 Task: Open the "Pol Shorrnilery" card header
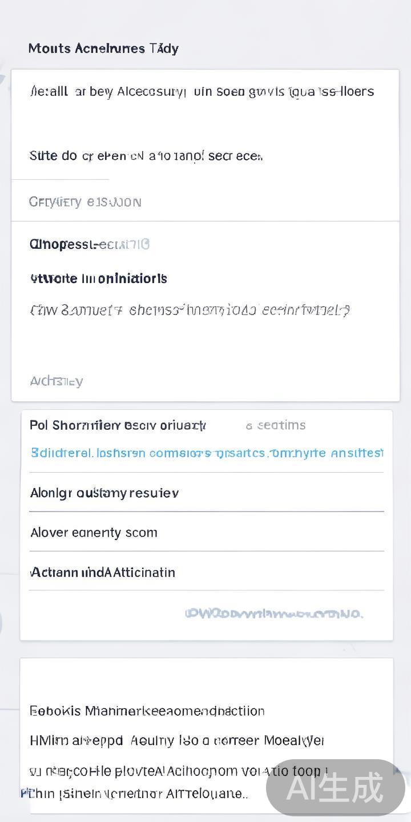117,425
